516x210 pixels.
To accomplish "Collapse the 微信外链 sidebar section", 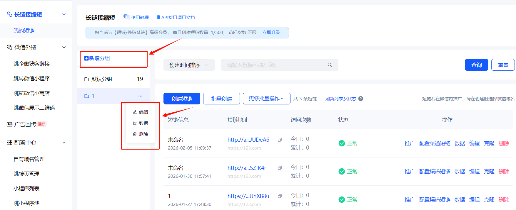I will pos(64,47).
